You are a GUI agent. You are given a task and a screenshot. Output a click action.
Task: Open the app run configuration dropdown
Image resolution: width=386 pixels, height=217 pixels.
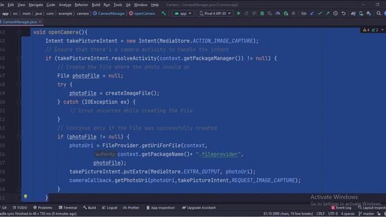point(183,13)
